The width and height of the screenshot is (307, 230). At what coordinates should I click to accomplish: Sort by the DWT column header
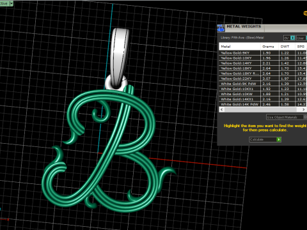287,47
